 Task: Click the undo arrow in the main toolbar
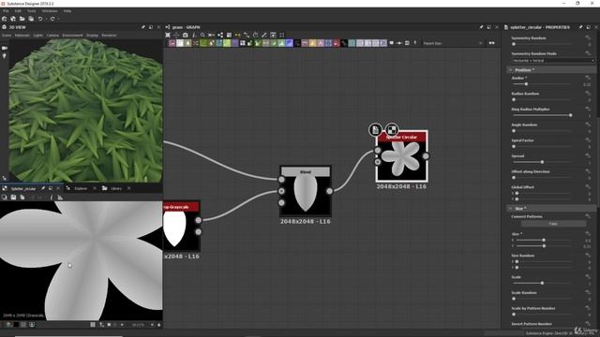pyautogui.click(x=40, y=19)
